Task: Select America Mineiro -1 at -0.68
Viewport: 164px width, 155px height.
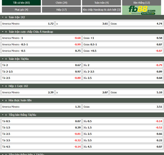Action: (x=41, y=38)
